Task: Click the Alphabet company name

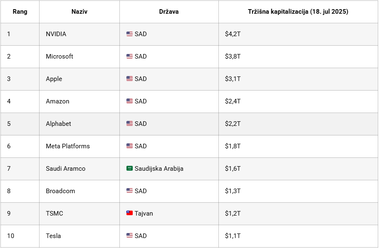Action: click(x=58, y=124)
